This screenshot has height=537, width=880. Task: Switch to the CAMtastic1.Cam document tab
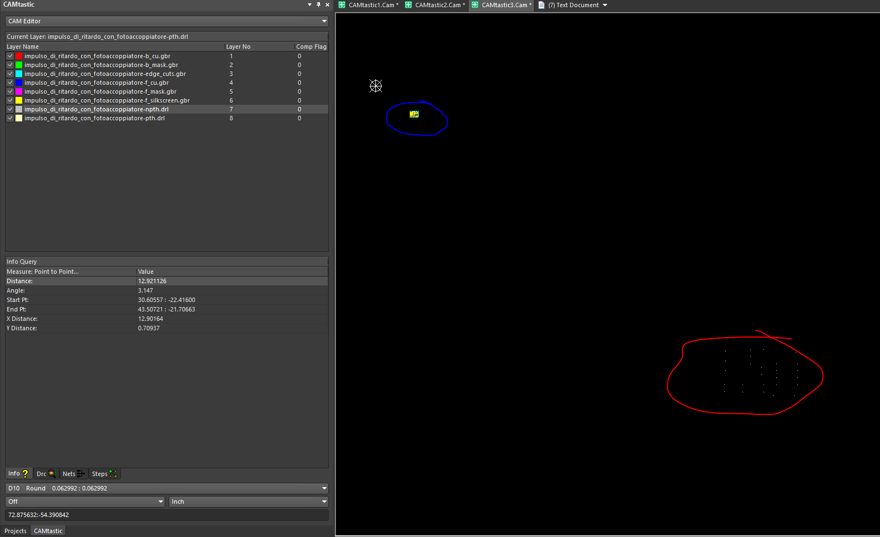coord(369,5)
